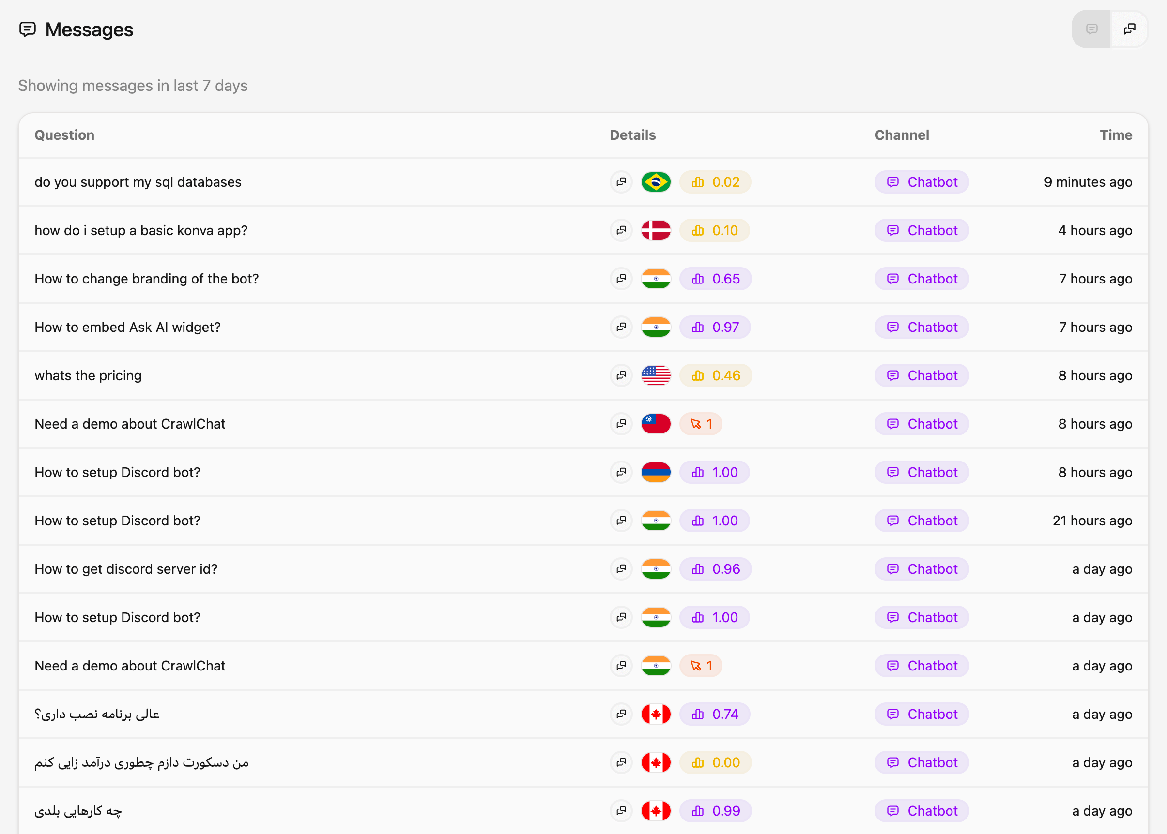Click the 0.46 score badge
The width and height of the screenshot is (1167, 834).
coord(716,375)
